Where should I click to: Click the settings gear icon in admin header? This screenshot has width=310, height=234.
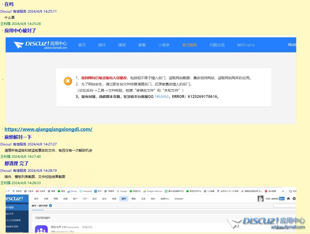(294, 199)
